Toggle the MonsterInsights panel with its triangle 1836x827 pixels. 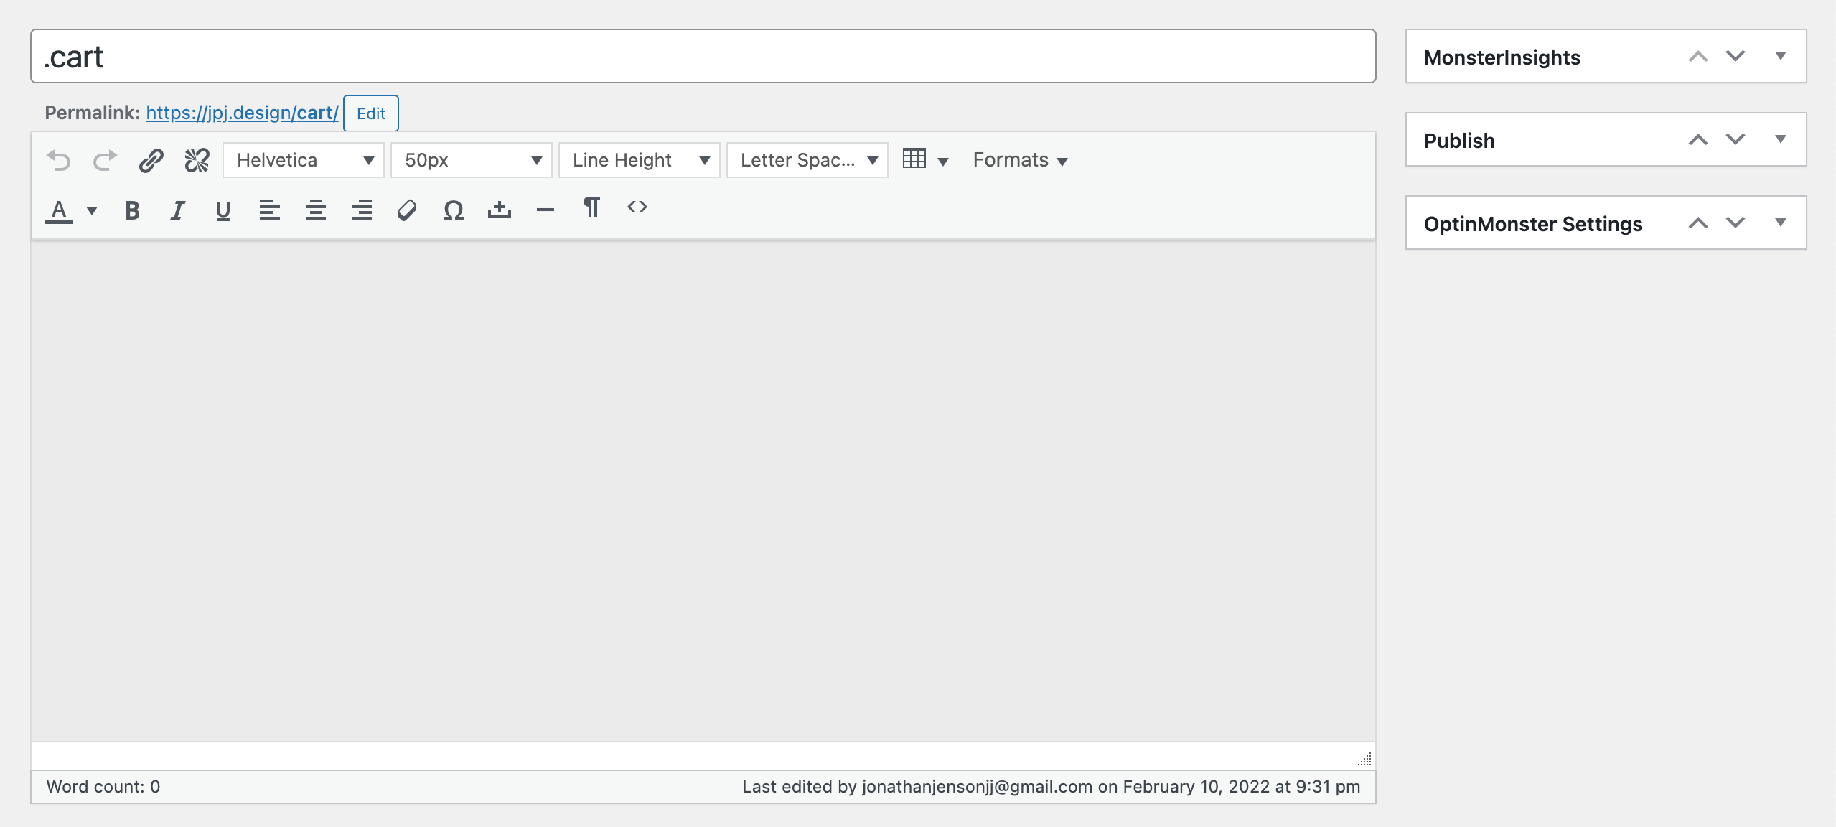click(1780, 56)
